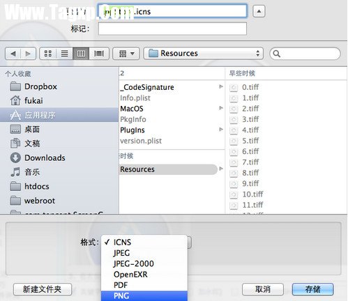The height and width of the screenshot is (301, 348).
Task: Select 文稿 in the sidebar
Action: coord(59,144)
